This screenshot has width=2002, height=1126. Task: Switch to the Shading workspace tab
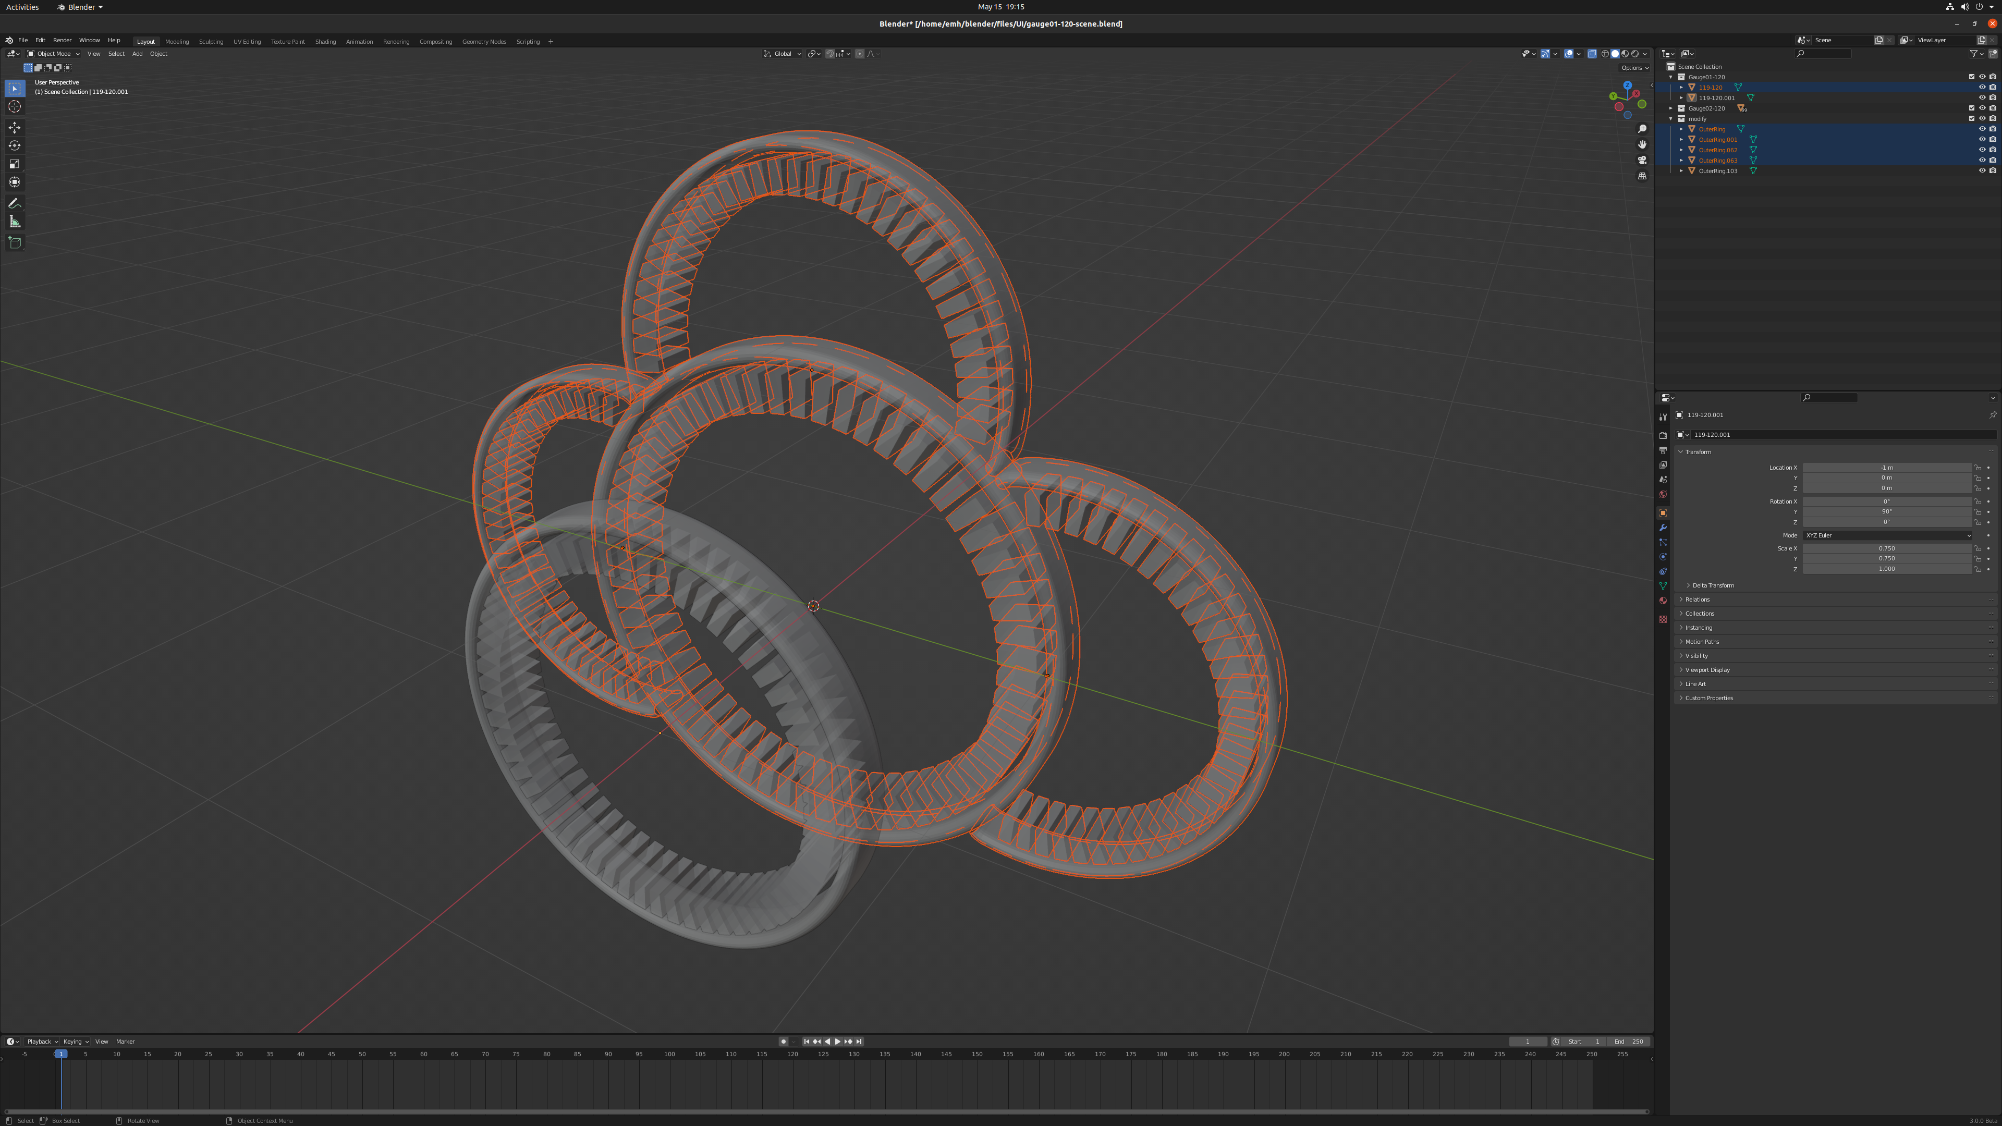pyautogui.click(x=326, y=41)
